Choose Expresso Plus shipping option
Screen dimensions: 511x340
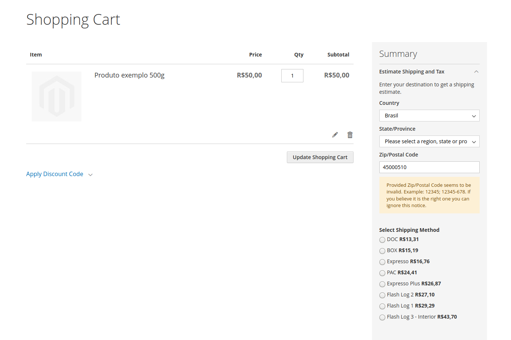click(x=382, y=284)
